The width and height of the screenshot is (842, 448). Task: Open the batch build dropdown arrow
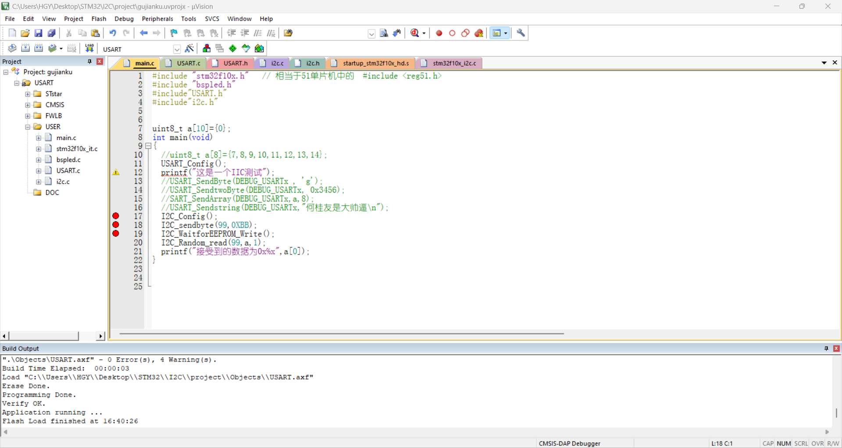tap(61, 49)
